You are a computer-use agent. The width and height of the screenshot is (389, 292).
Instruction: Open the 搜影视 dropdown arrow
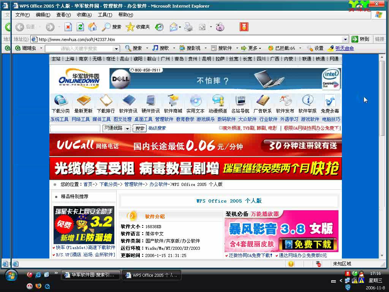206,48
